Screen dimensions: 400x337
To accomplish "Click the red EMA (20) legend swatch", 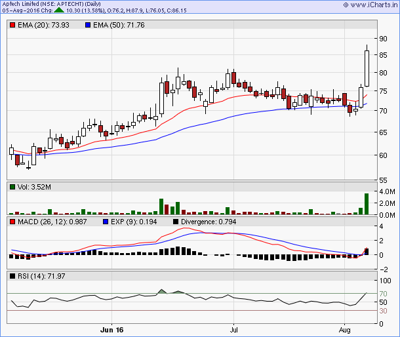I will [12, 25].
